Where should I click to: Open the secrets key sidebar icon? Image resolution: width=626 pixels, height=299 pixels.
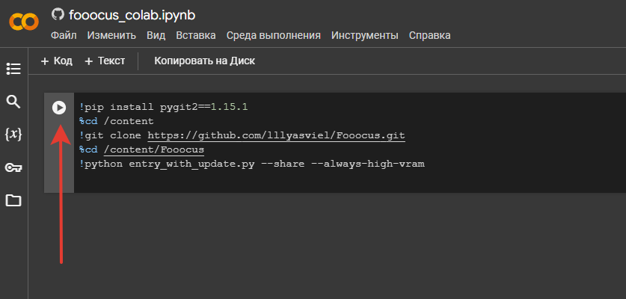(13, 167)
